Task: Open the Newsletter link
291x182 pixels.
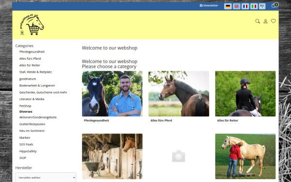Action: click(209, 5)
